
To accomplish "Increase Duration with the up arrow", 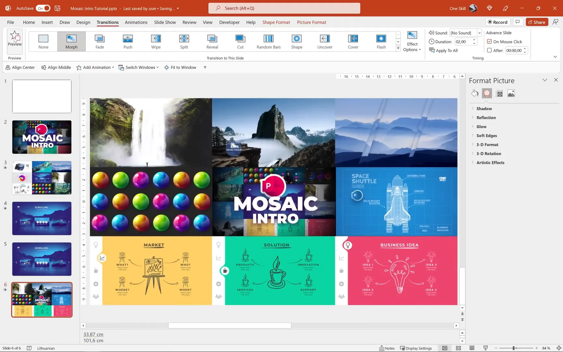I will (474, 40).
